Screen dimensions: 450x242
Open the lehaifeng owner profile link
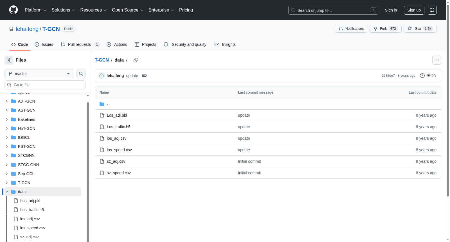point(27,29)
